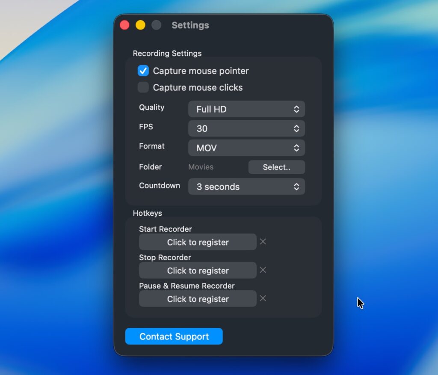Expand the FPS dropdown set to 30

246,128
